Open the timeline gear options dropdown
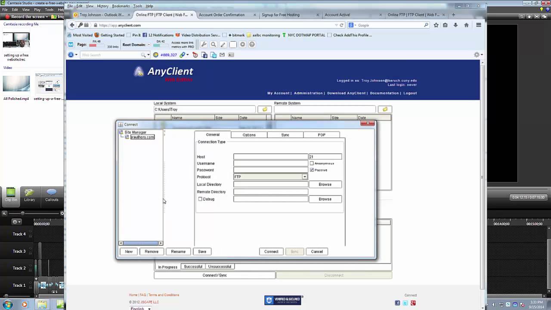This screenshot has height=310, width=551. (16, 222)
